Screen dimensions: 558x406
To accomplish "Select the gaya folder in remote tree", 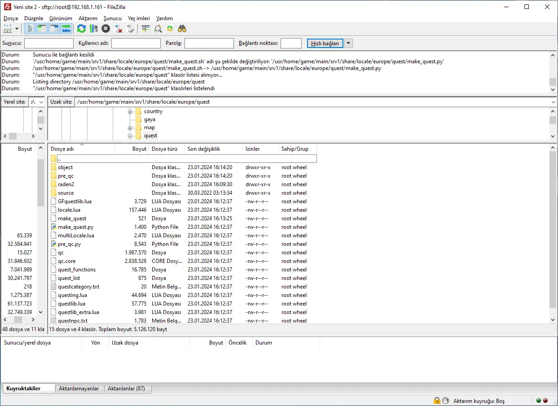I will coord(149,119).
